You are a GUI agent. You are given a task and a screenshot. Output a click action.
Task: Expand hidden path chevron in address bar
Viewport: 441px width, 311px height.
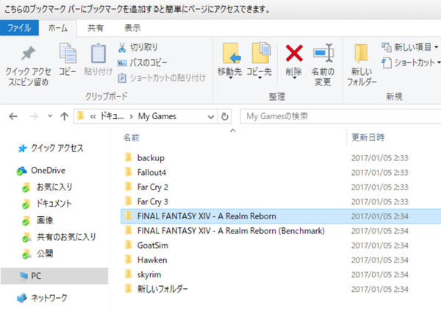coord(93,116)
